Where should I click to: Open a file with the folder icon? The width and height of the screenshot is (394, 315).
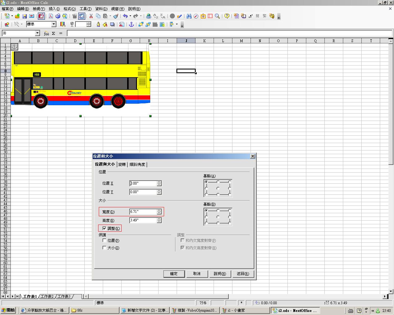18,16
